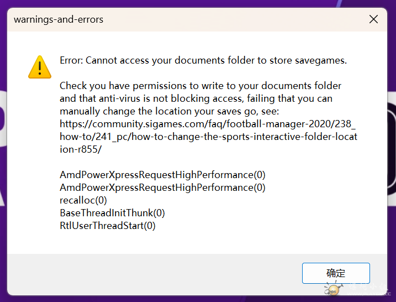Click the RtlUserThreadStart(0) stack entry
The image size is (396, 302).
[x=108, y=226]
